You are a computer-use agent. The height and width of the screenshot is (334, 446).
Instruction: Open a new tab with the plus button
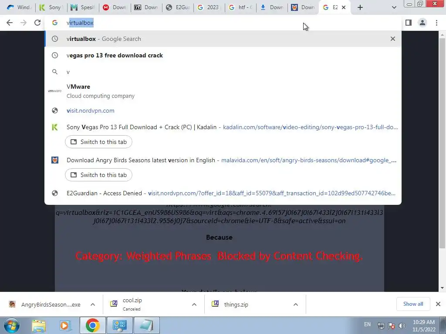tap(360, 7)
